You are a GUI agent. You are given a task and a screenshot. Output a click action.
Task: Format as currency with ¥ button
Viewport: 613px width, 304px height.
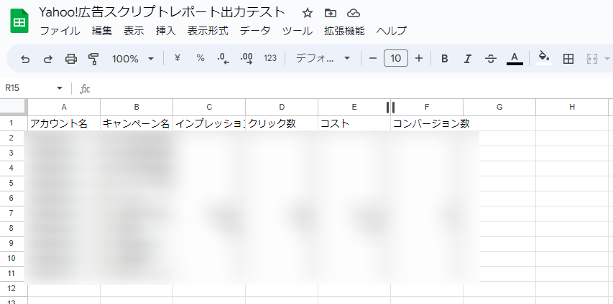177,59
